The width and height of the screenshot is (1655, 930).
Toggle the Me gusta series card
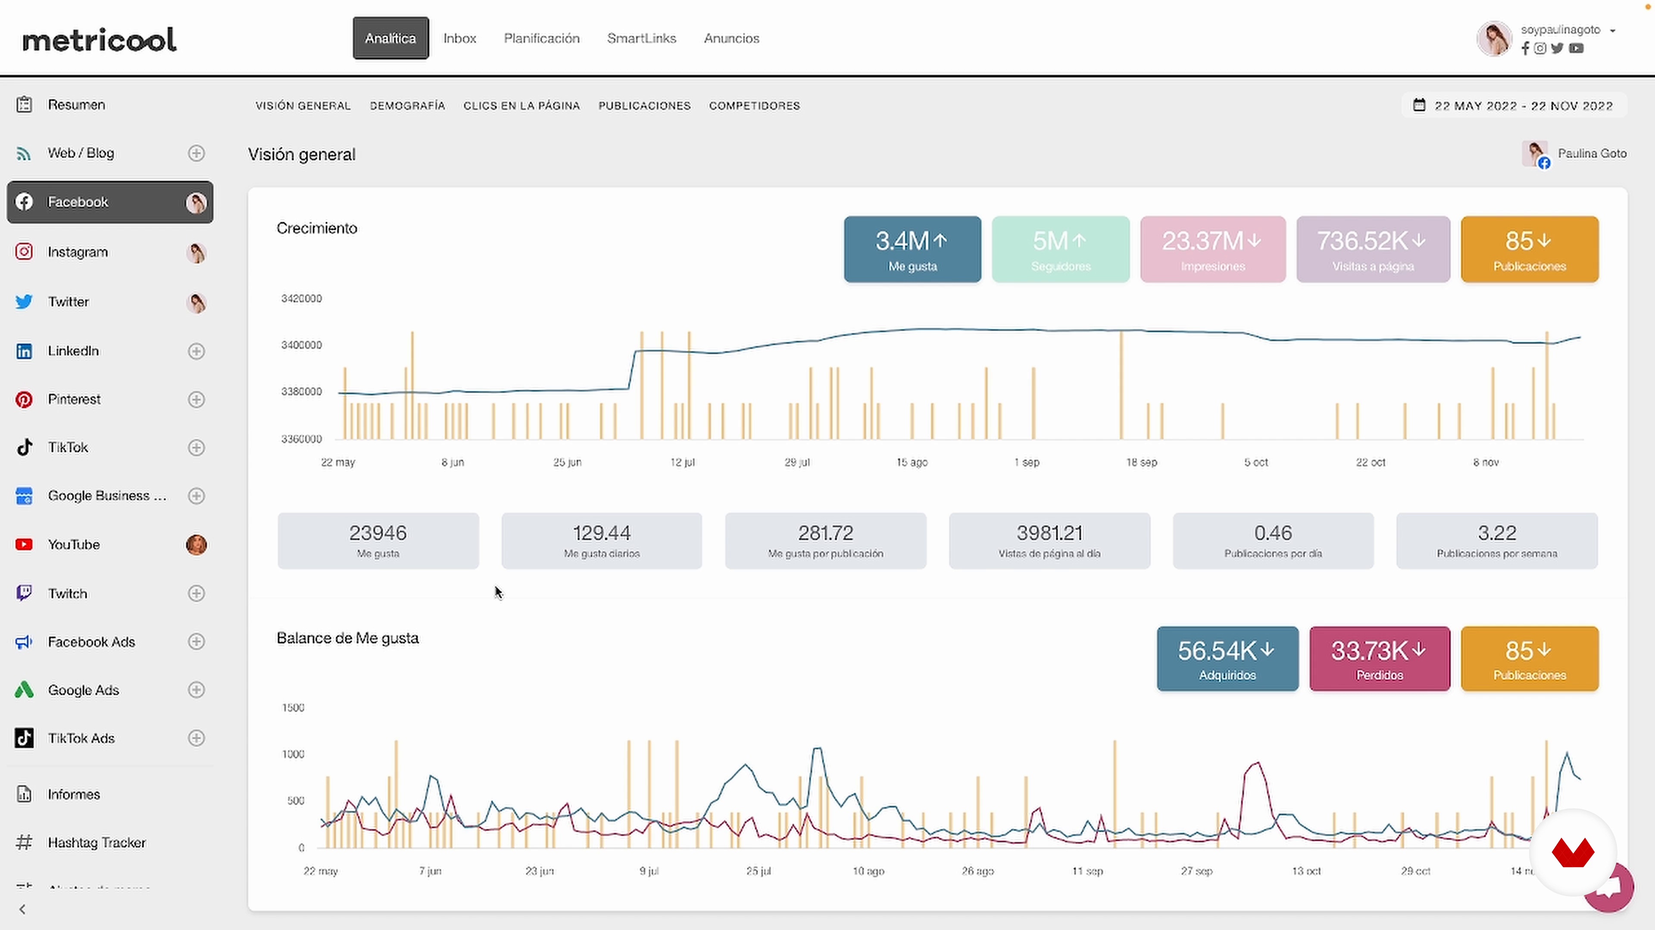pyautogui.click(x=912, y=250)
